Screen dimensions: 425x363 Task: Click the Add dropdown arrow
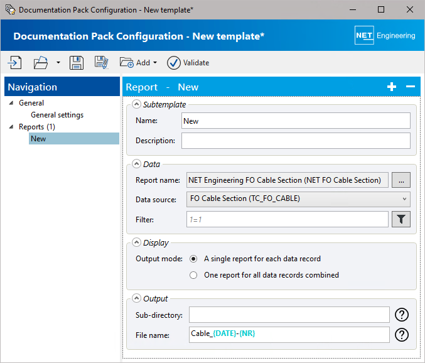point(155,63)
